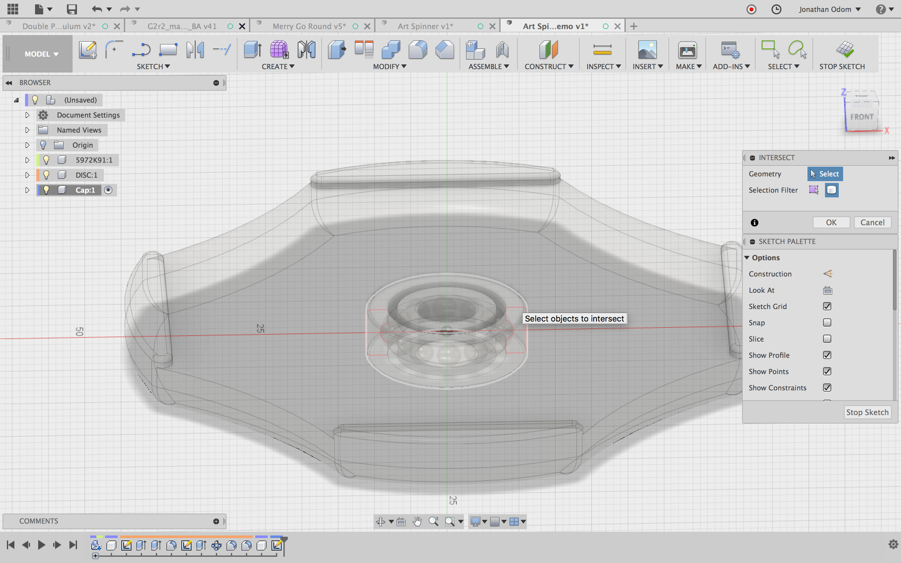The image size is (901, 563).
Task: Click the Mirror sketch tool icon
Action: (195, 49)
